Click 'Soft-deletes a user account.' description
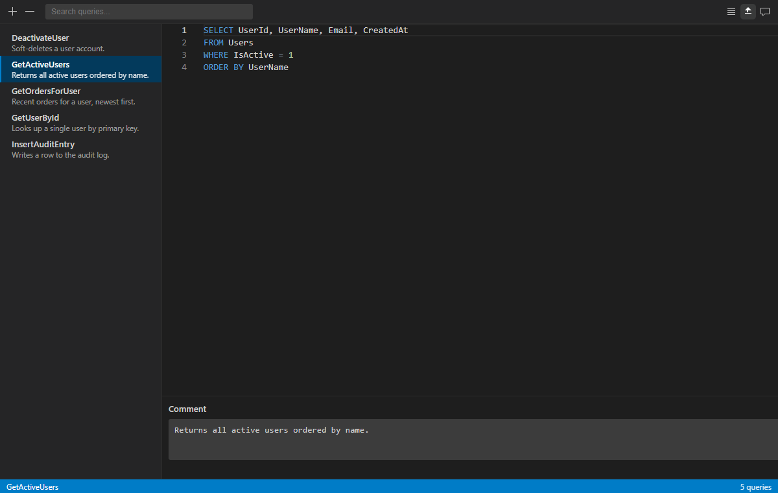 click(58, 49)
